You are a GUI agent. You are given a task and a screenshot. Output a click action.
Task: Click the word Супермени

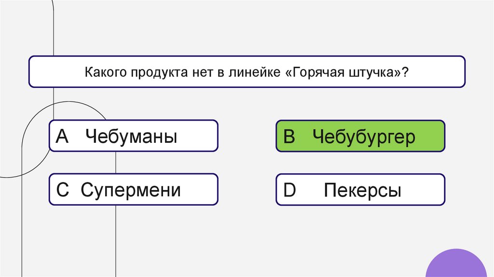[x=130, y=190]
